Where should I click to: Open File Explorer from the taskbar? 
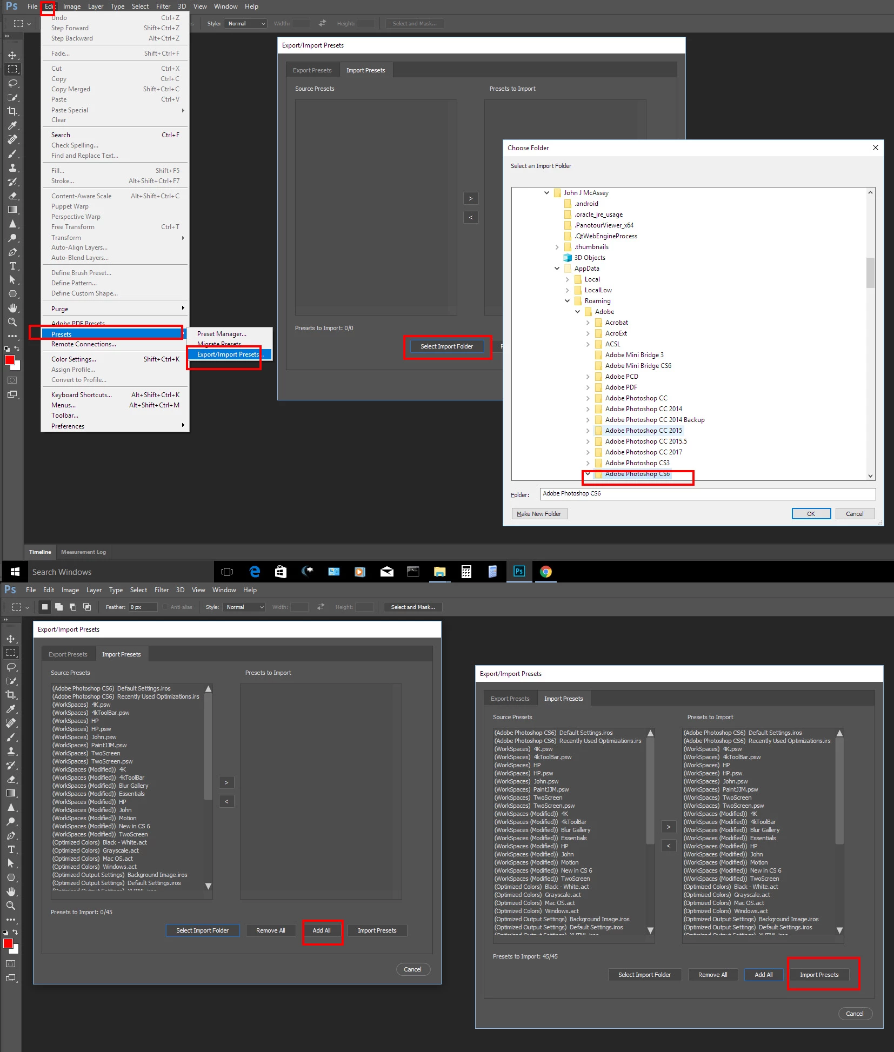(x=440, y=572)
